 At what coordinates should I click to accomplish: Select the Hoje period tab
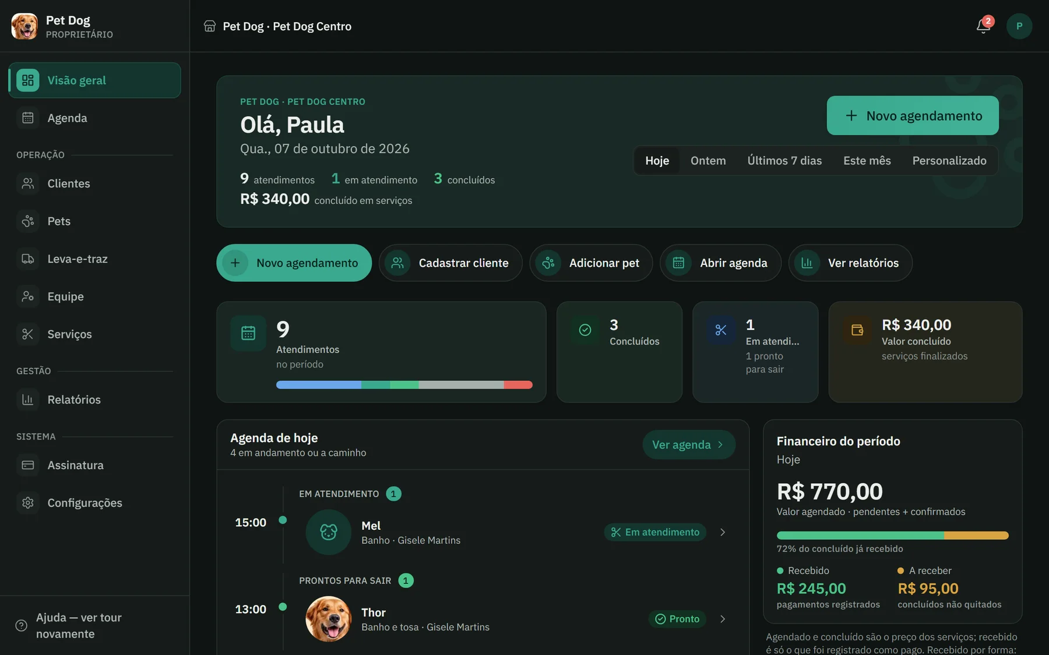[657, 161]
